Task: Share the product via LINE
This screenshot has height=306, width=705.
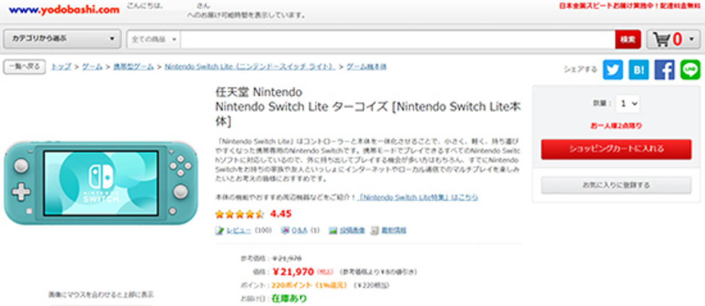Action: coord(690,69)
